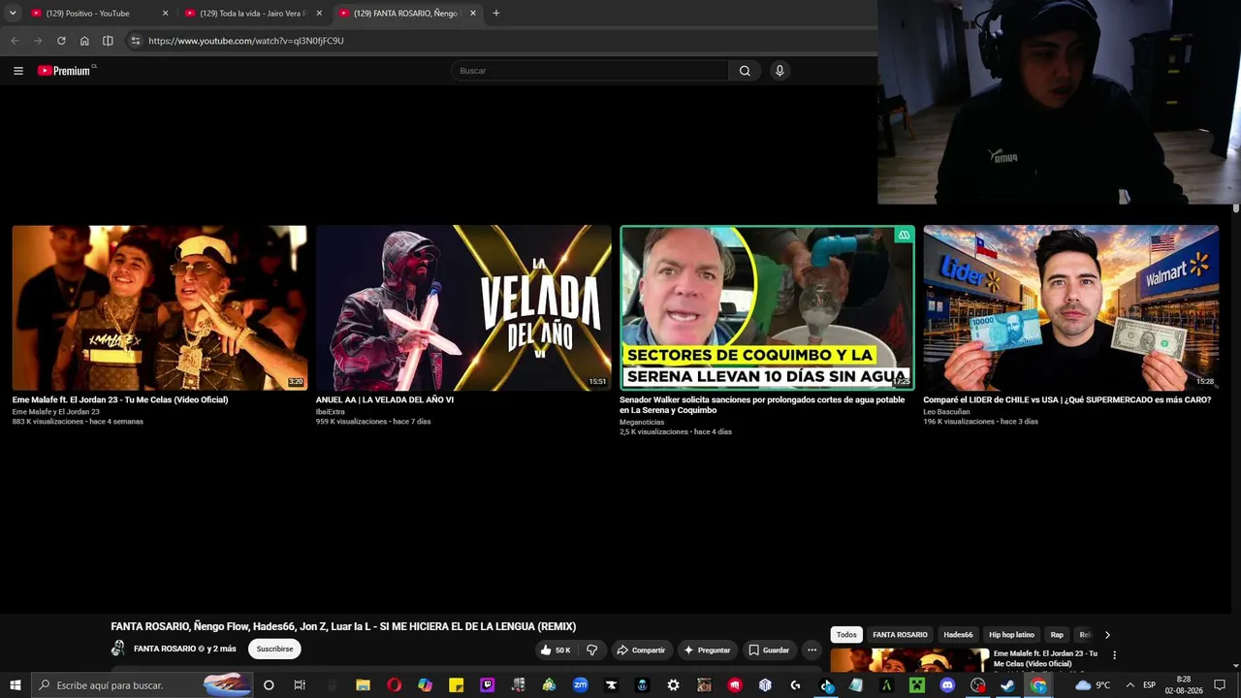
Task: Play the La Velada del Año thumbnail
Action: (463, 307)
